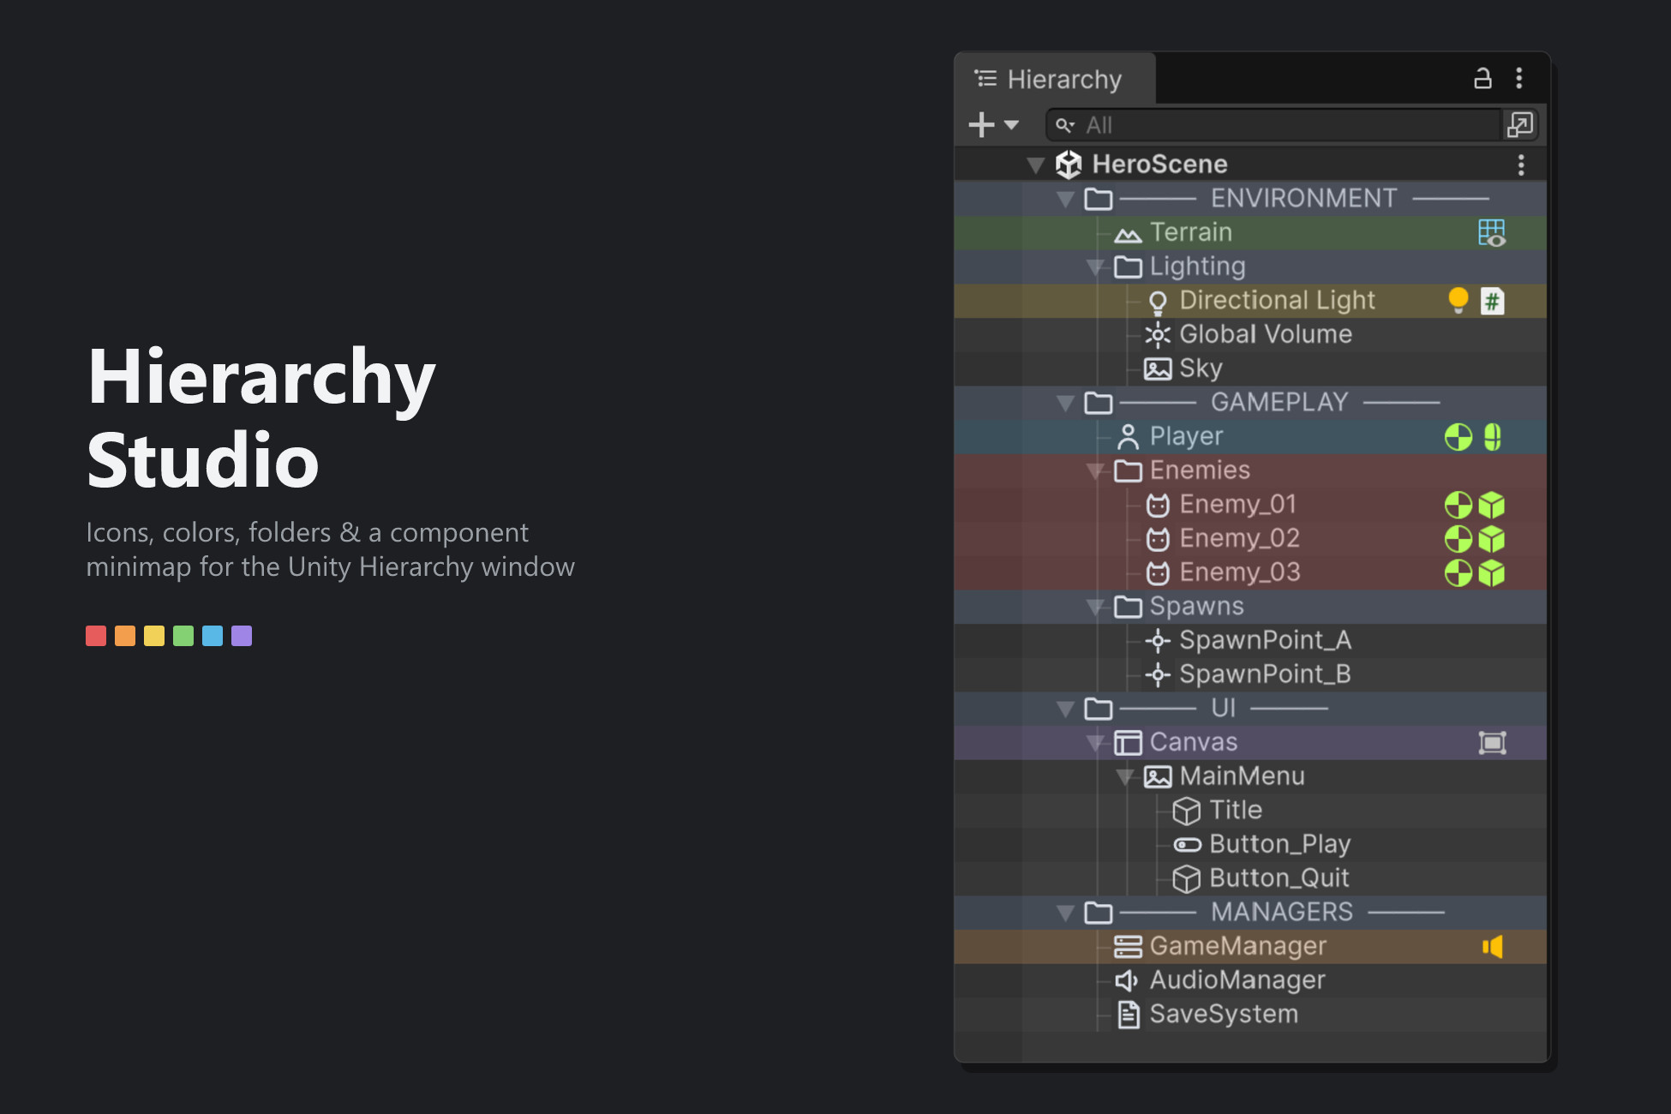Click the Global Volume sun icon
This screenshot has height=1114, width=1671.
[x=1158, y=335]
